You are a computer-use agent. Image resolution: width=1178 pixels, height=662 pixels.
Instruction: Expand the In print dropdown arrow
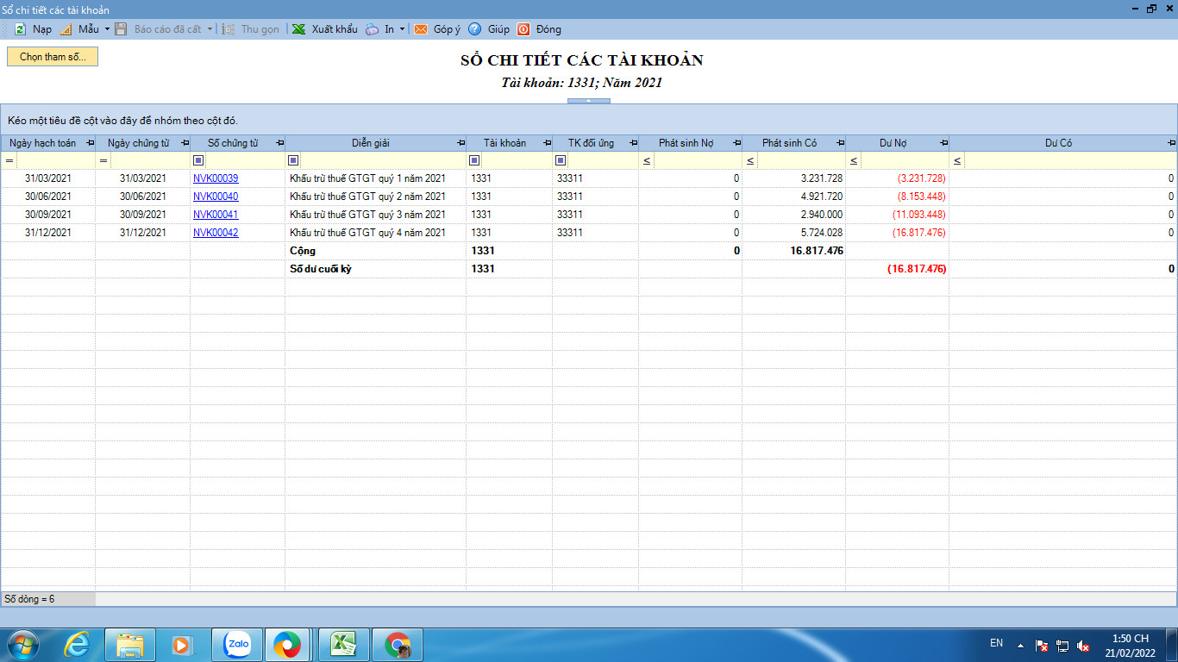click(x=402, y=29)
